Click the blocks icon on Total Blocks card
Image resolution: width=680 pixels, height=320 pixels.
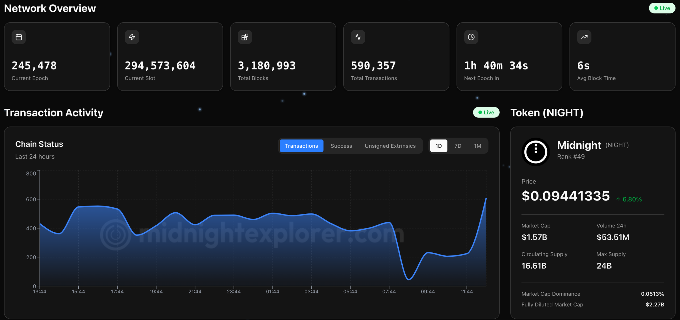click(245, 37)
